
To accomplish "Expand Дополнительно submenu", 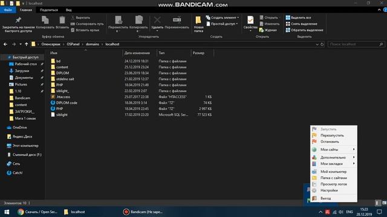I will pyautogui.click(x=334, y=157).
